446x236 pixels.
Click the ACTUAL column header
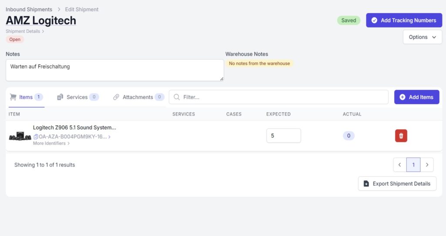point(352,114)
